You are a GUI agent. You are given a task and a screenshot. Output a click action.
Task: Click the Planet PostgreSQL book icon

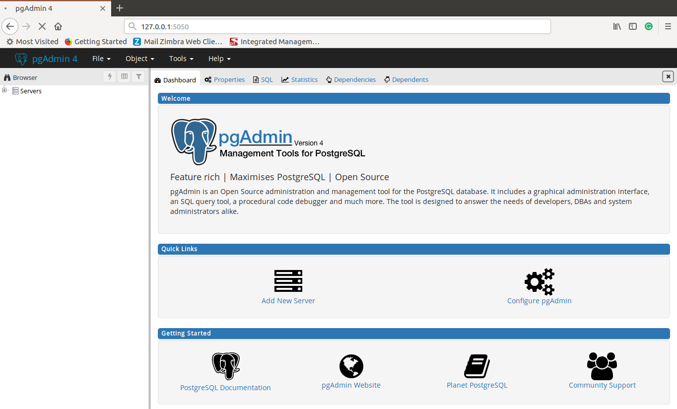pyautogui.click(x=477, y=366)
